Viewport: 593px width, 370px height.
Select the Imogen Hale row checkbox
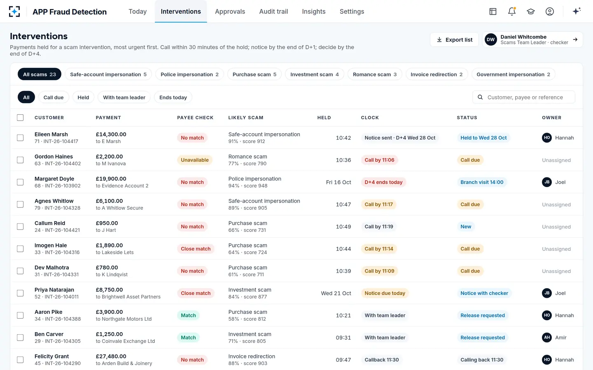20,249
